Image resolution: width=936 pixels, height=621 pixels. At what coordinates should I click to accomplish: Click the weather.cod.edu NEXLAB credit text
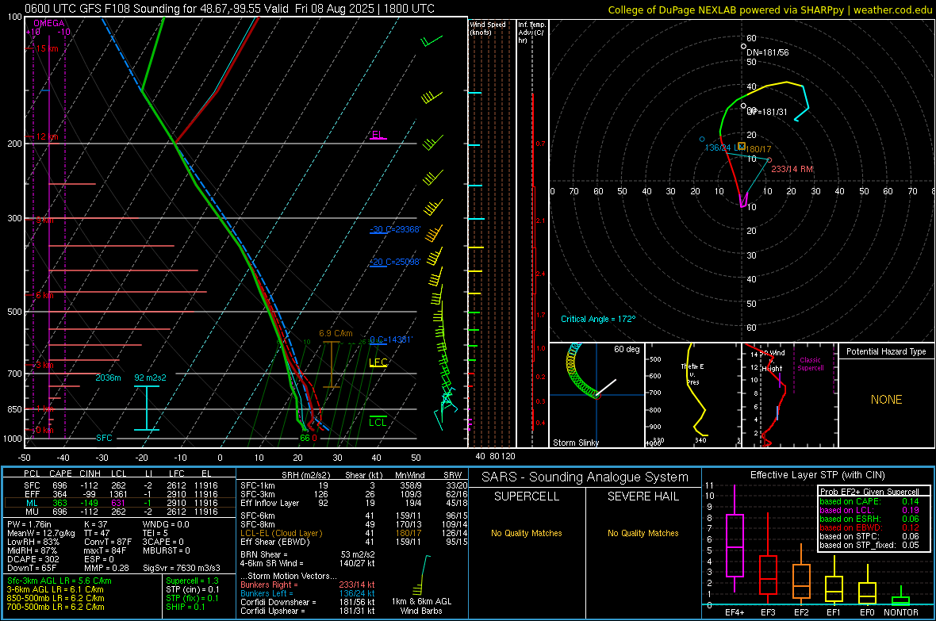pyautogui.click(x=770, y=10)
